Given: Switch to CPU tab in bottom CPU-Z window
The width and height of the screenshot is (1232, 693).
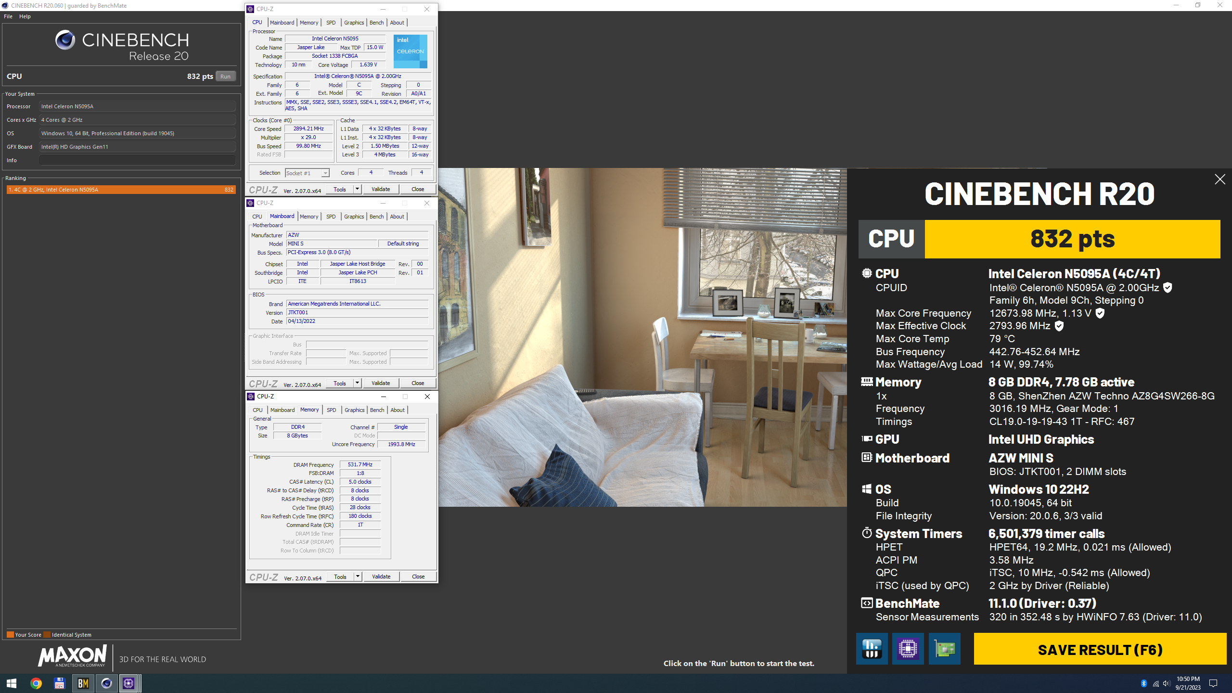Looking at the screenshot, I should coord(257,410).
